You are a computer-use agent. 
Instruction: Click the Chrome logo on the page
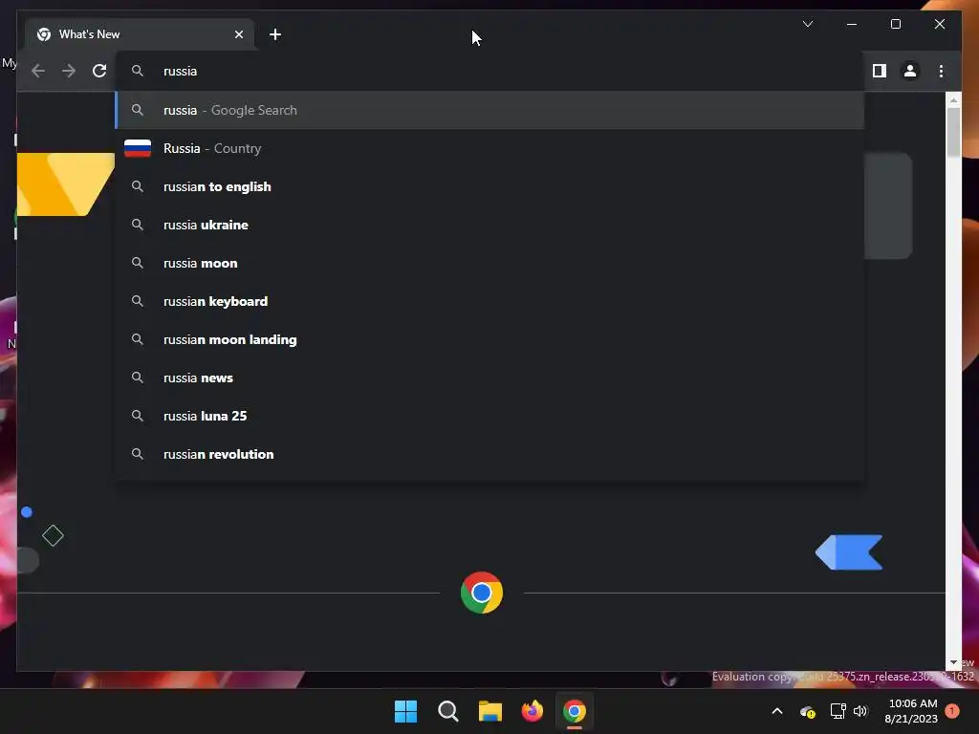482,593
